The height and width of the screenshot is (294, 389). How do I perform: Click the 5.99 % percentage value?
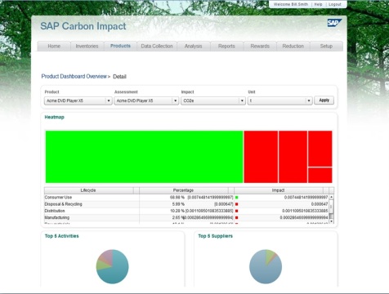178,204
